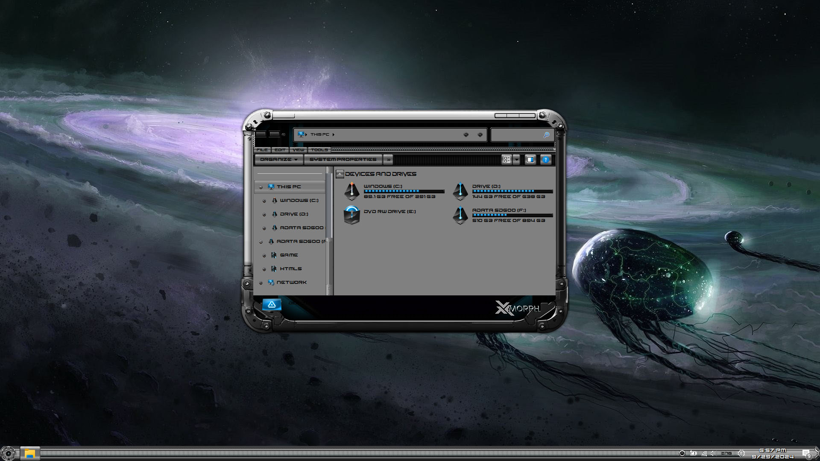This screenshot has height=461, width=820.
Task: Click the blue Help question mark icon
Action: (545, 160)
